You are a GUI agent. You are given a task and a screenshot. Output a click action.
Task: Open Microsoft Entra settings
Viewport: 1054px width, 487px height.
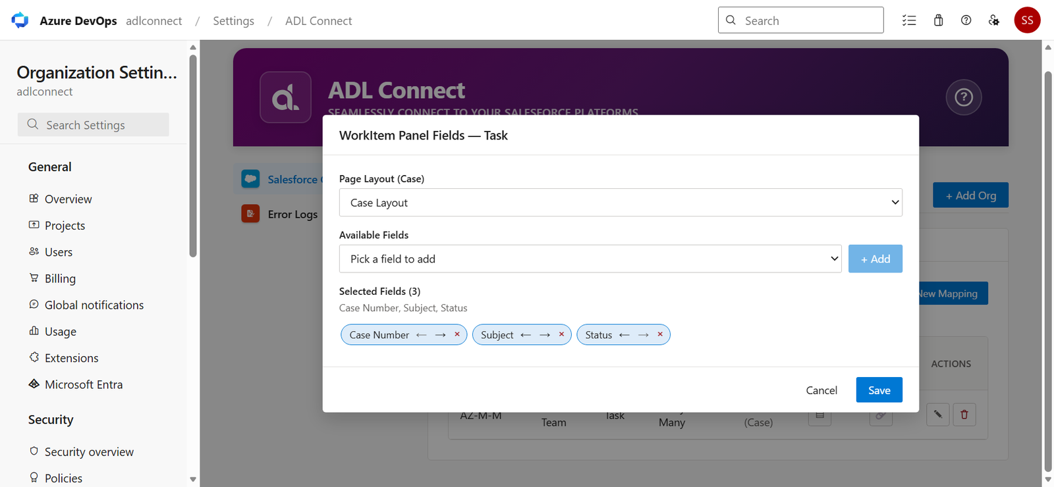(x=84, y=384)
